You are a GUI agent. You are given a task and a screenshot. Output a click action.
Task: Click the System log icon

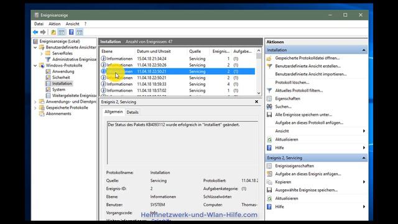point(48,90)
